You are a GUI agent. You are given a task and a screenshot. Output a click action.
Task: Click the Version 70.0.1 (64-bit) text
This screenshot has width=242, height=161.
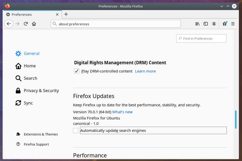click(x=92, y=112)
